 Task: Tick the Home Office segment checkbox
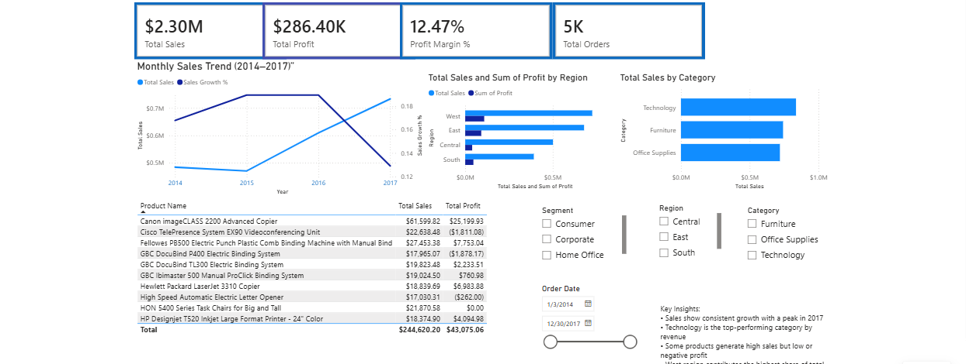[547, 255]
